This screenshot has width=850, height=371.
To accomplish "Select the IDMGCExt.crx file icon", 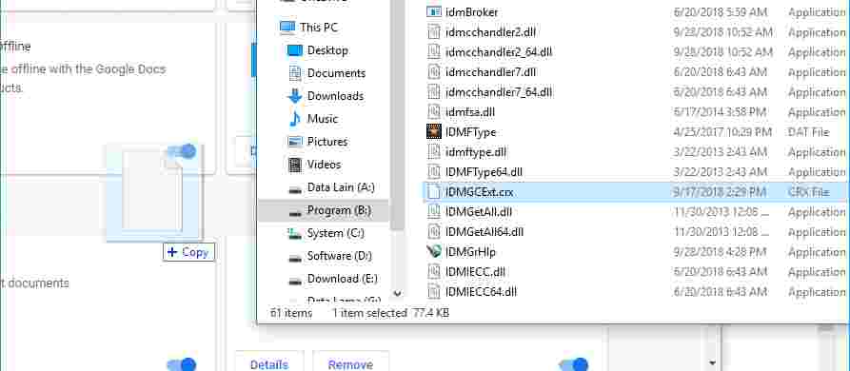I will coord(434,192).
